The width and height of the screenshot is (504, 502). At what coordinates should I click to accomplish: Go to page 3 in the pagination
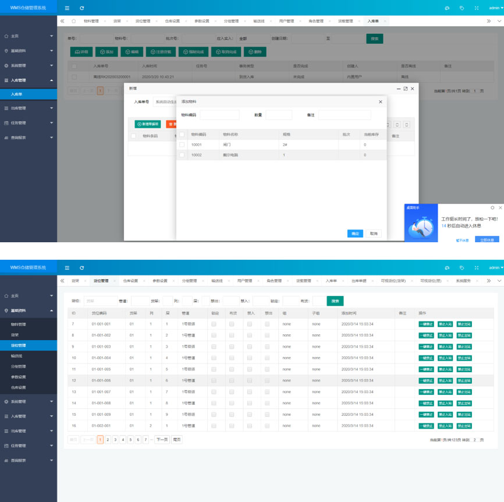point(115,440)
